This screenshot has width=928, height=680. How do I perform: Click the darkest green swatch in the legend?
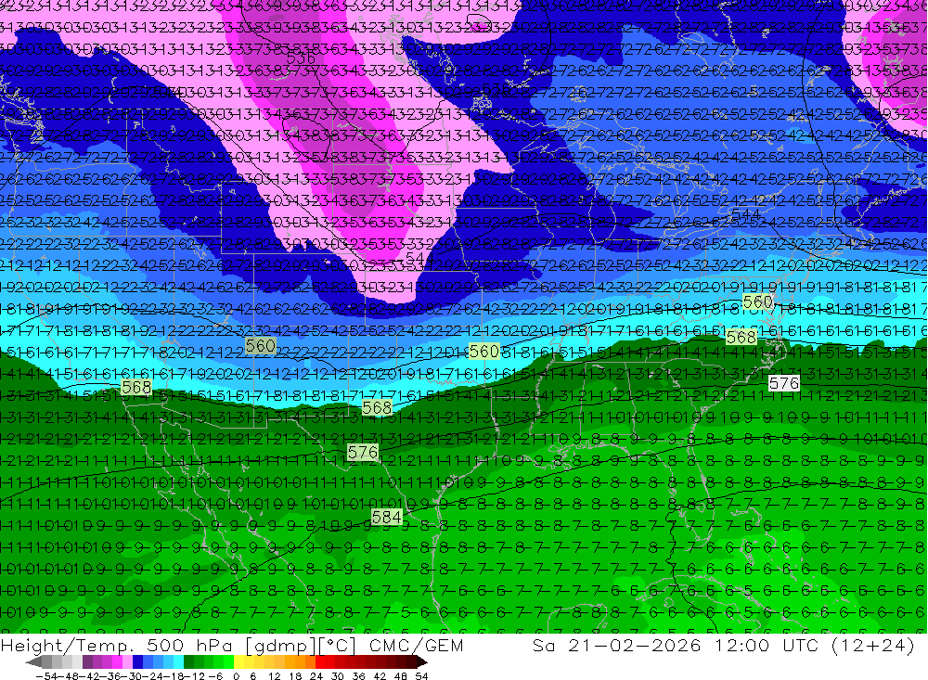tap(188, 662)
